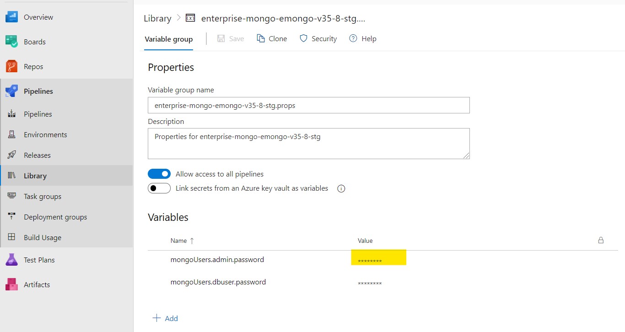The height and width of the screenshot is (332, 625).
Task: Open Artifacts using its sidebar icon
Action: point(11,284)
